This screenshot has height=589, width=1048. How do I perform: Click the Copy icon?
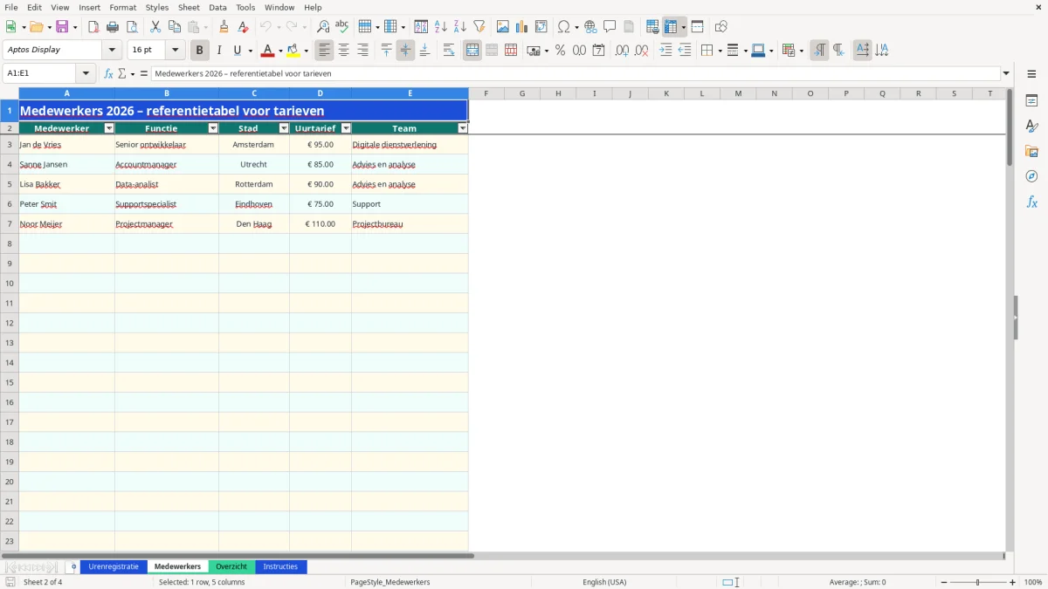click(175, 27)
